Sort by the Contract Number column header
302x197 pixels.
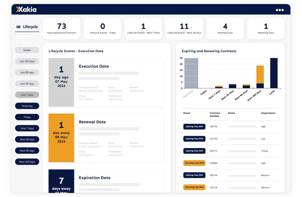[x=215, y=114]
